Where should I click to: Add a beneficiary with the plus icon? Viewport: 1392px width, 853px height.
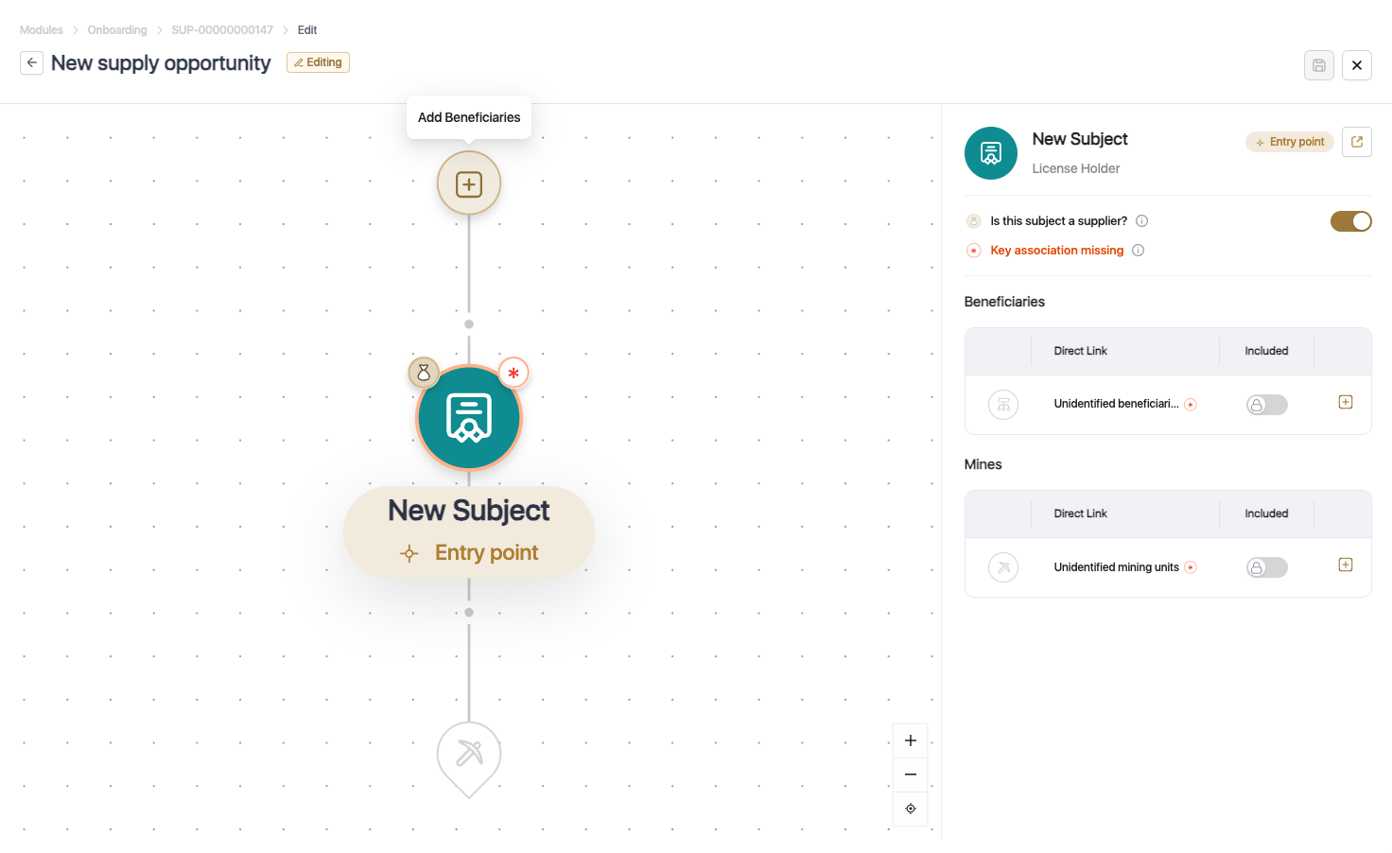tap(1346, 402)
